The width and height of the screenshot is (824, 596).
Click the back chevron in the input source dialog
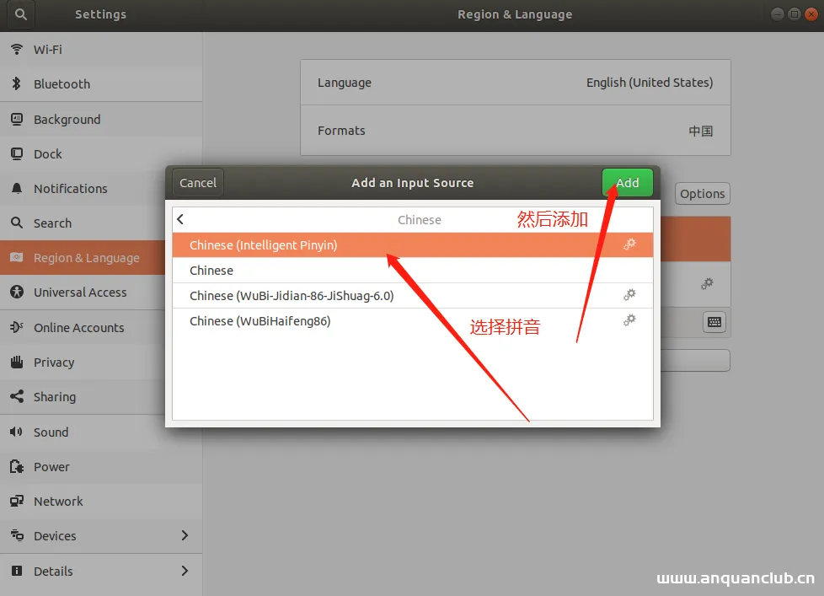click(x=179, y=218)
